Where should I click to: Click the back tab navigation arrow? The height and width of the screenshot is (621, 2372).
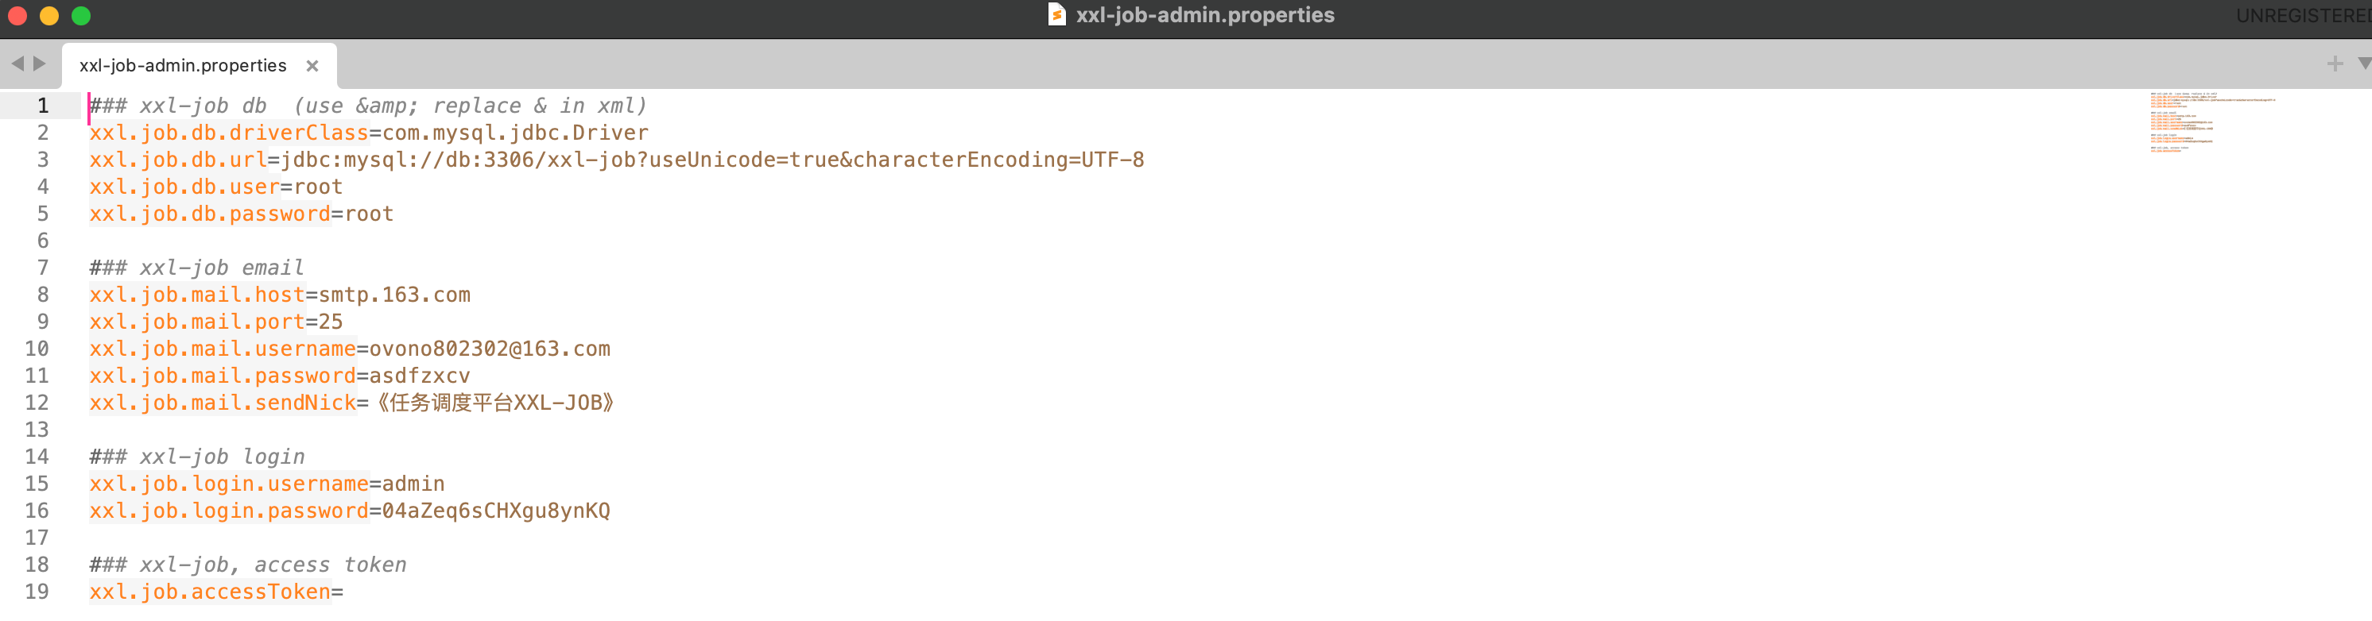(17, 64)
